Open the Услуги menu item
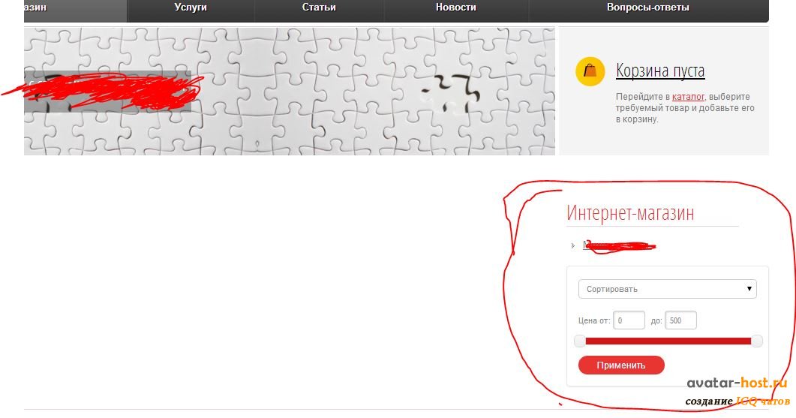796x418 pixels. (x=191, y=8)
